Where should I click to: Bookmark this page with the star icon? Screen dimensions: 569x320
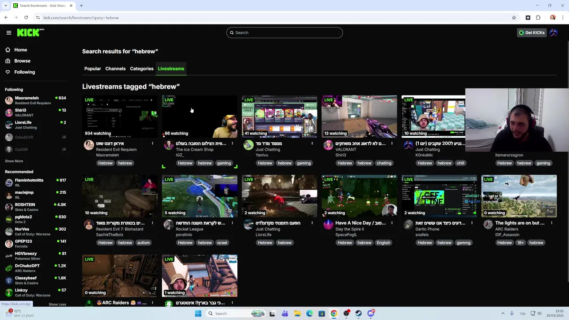pos(514,18)
